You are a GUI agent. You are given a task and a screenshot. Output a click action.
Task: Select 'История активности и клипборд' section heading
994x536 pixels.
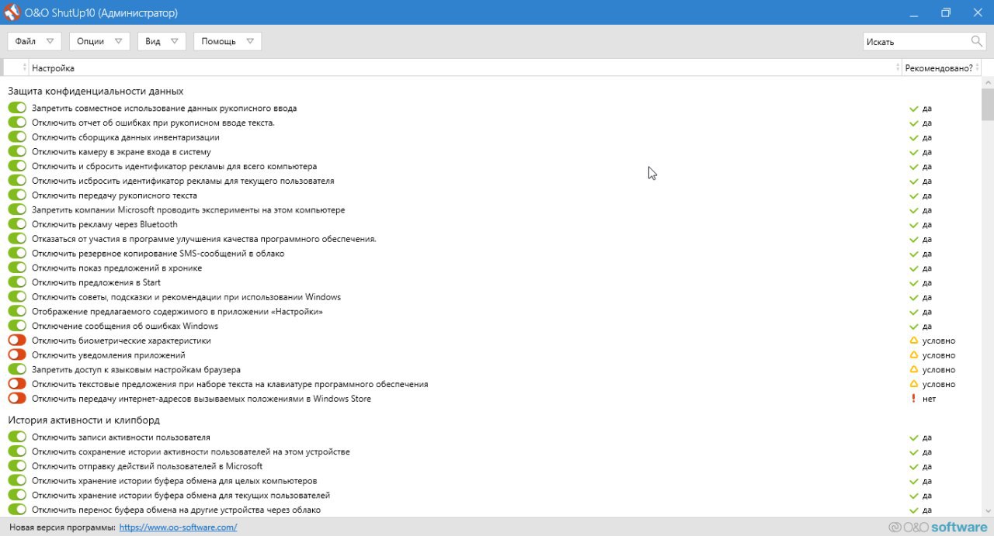pos(84,420)
